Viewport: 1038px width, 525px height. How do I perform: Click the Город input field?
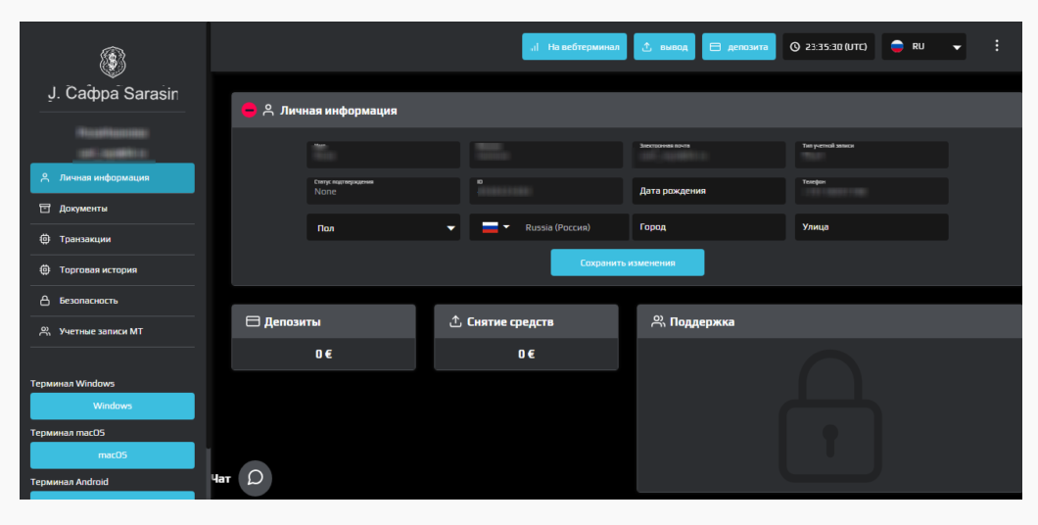709,227
